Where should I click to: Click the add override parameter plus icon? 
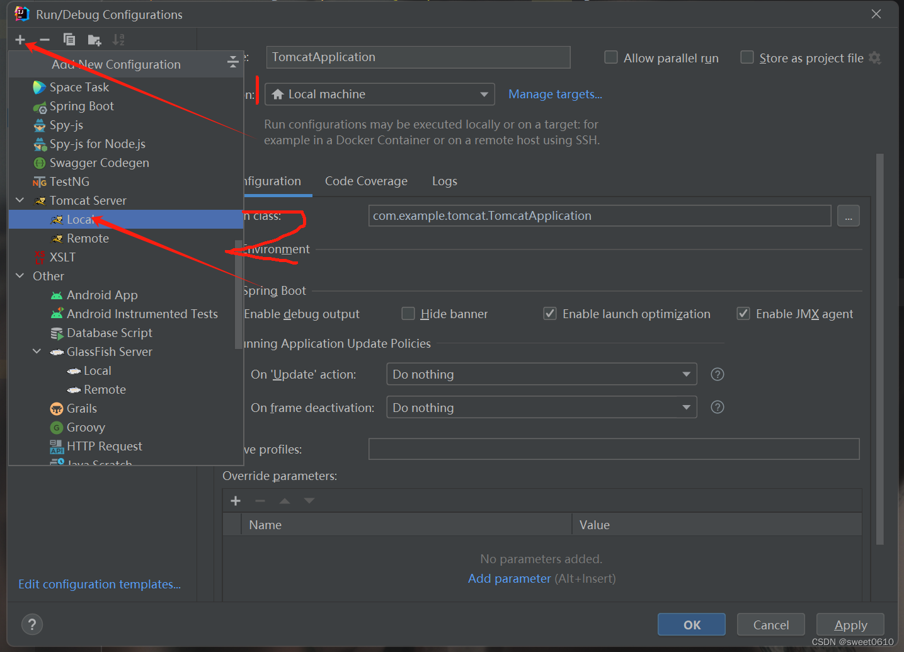tap(236, 501)
